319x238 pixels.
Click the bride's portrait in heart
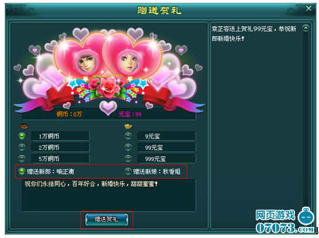point(128,61)
